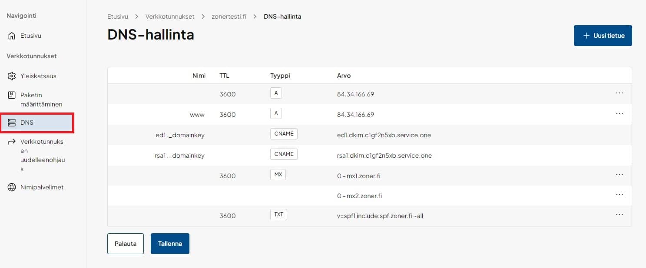Click the gear icon beside Yleiskatsaus

[x=12, y=76]
